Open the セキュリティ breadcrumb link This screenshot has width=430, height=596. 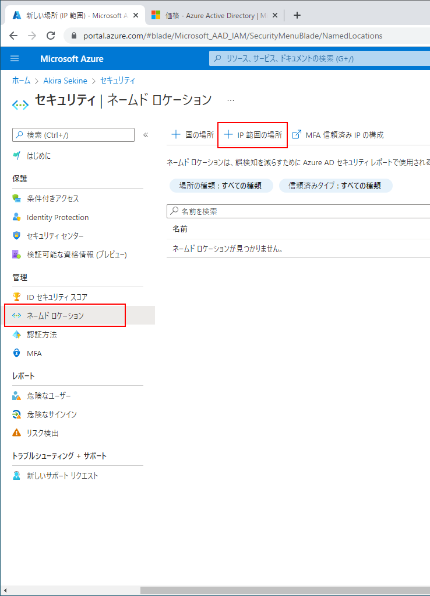(x=117, y=81)
